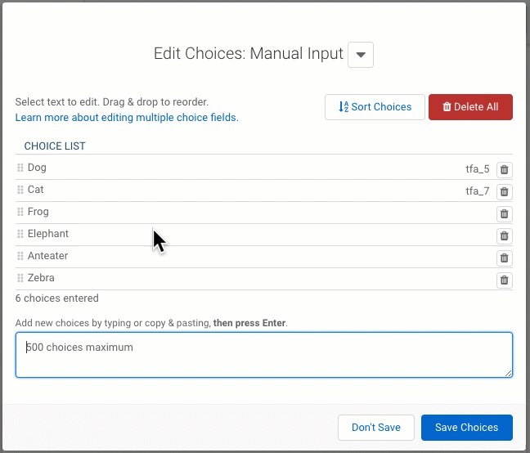Remove the Frog choice via trash icon
Viewport: 530px width, 453px height.
(x=505, y=214)
